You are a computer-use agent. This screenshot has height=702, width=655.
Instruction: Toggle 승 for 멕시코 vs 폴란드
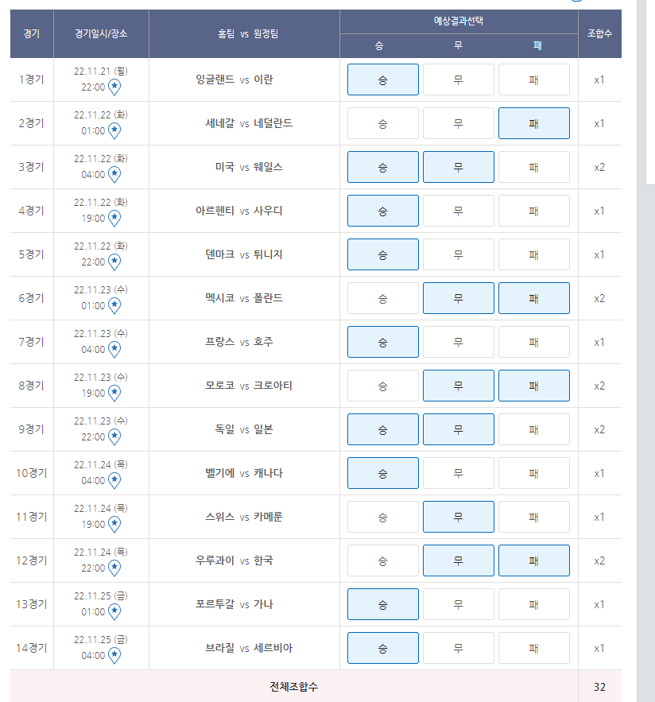(383, 298)
